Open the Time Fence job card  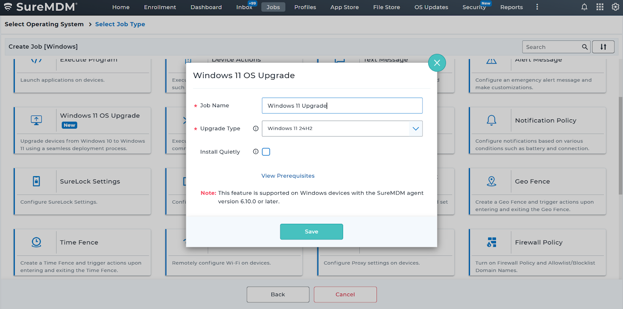click(x=82, y=252)
